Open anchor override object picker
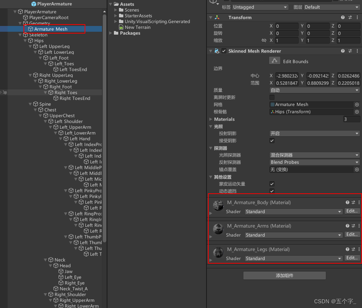This screenshot has width=362, height=308. point(357,170)
